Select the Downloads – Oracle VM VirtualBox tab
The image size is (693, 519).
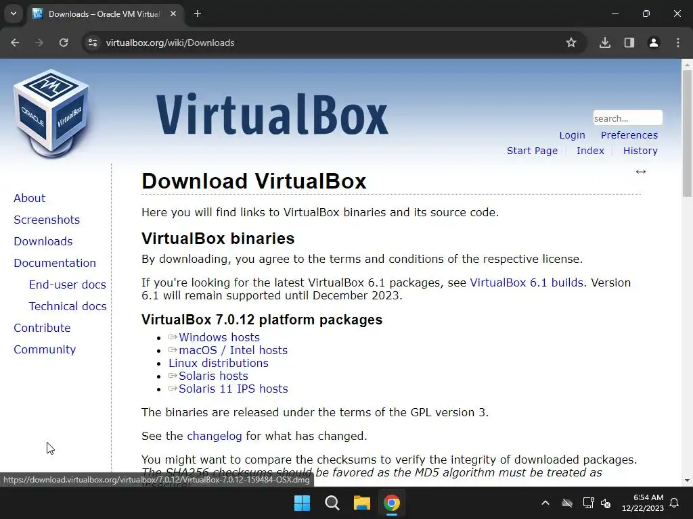pyautogui.click(x=104, y=14)
